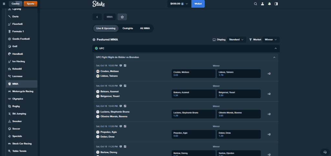
Task: Switch to the All MMA tab
Action: coord(145,28)
